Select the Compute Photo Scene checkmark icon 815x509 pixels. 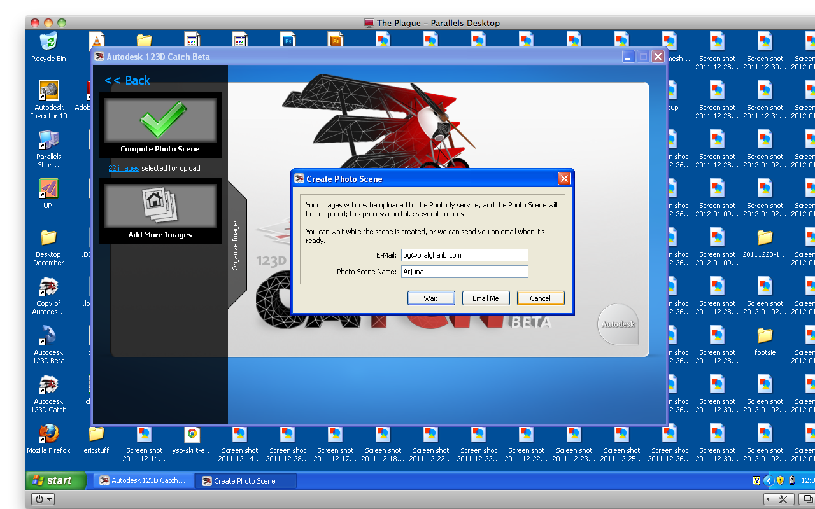point(160,121)
